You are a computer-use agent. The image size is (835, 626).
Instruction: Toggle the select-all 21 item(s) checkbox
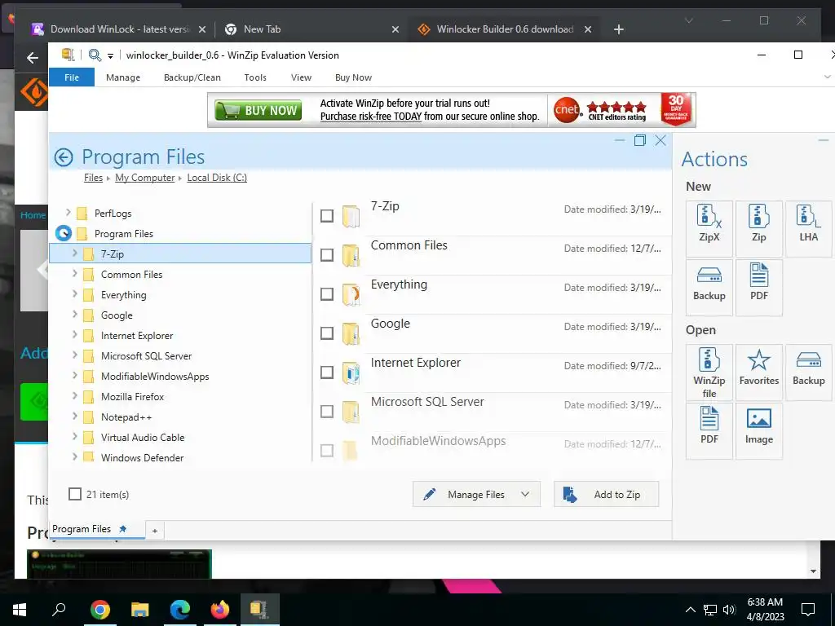point(75,494)
